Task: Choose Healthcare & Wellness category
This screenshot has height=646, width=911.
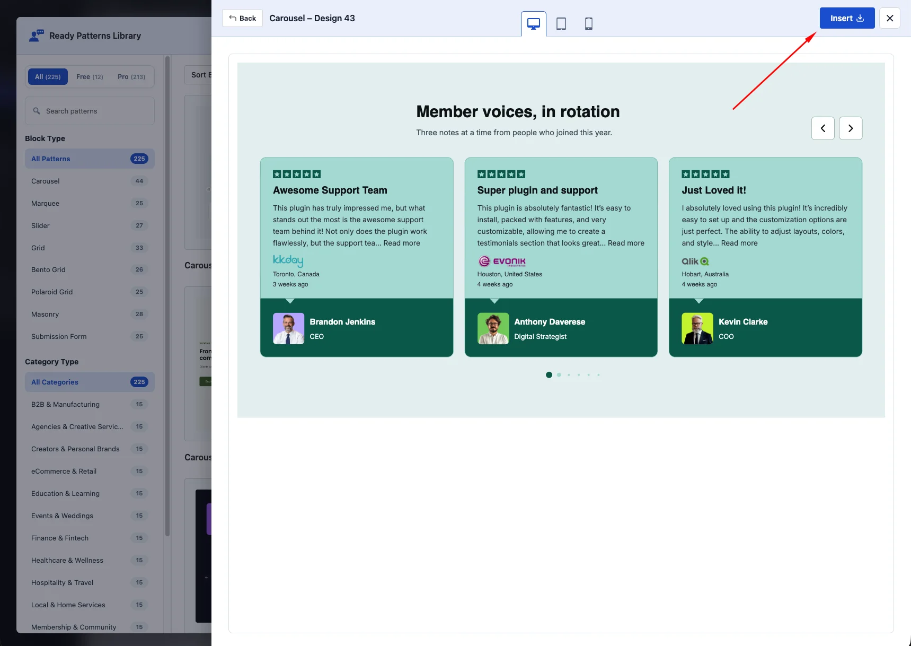Action: 90,560
